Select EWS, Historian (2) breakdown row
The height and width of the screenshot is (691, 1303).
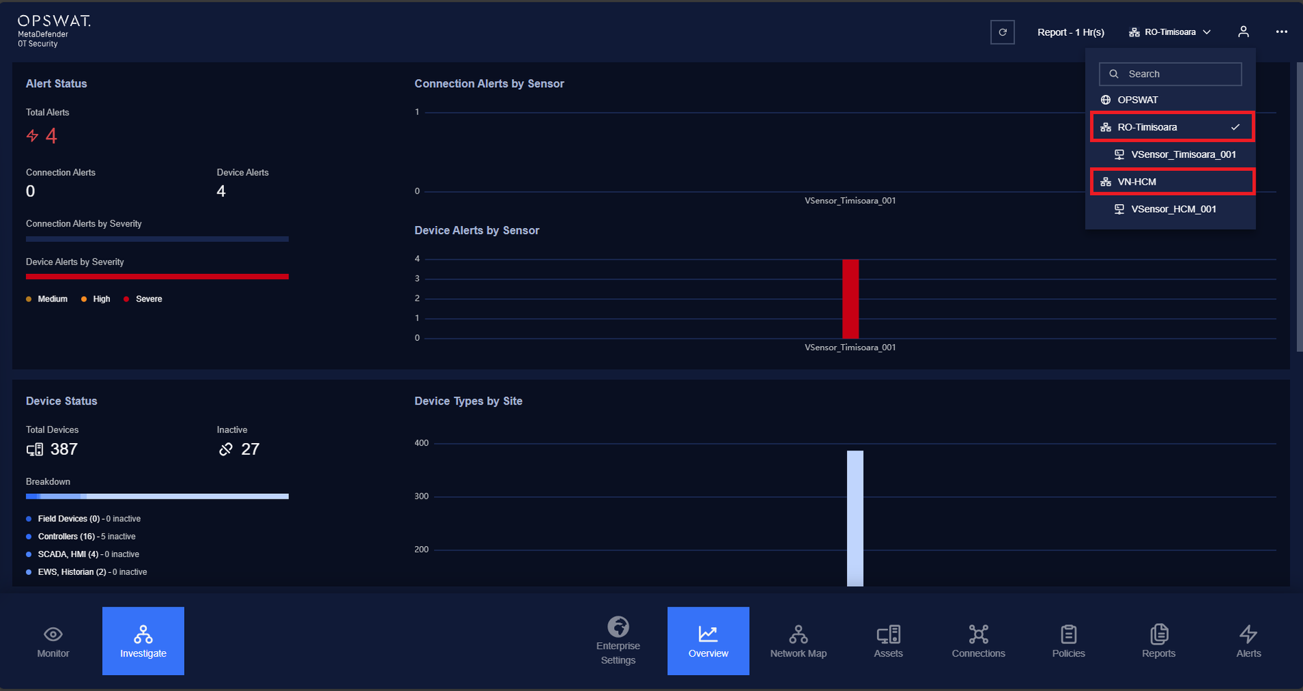pos(87,573)
